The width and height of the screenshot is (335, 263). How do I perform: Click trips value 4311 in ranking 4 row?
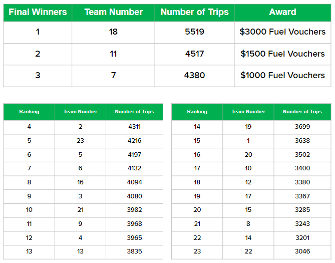tap(134, 127)
